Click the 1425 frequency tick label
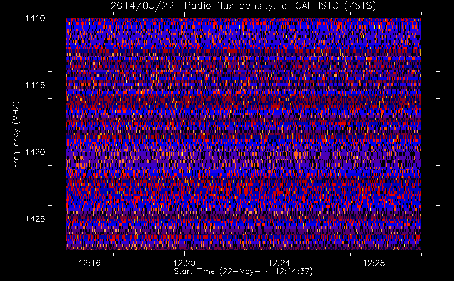Screen dimensions: 454x281 pos(35,219)
